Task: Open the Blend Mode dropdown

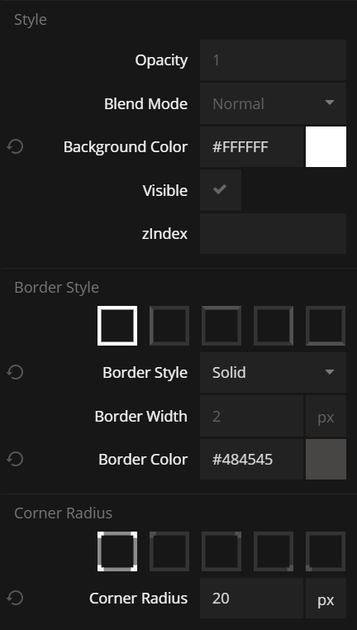Action: [x=273, y=103]
